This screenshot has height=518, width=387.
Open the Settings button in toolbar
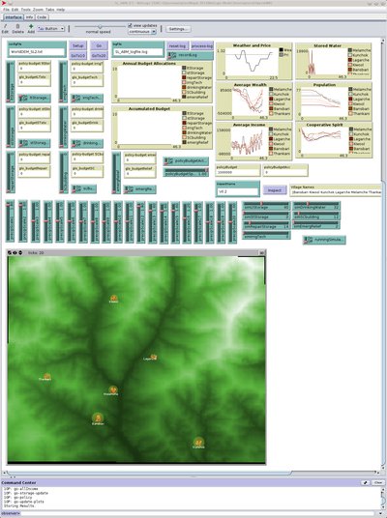tap(178, 29)
